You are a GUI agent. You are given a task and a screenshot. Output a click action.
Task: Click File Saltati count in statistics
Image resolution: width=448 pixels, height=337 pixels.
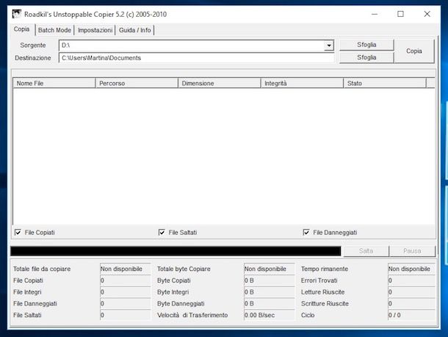125,315
